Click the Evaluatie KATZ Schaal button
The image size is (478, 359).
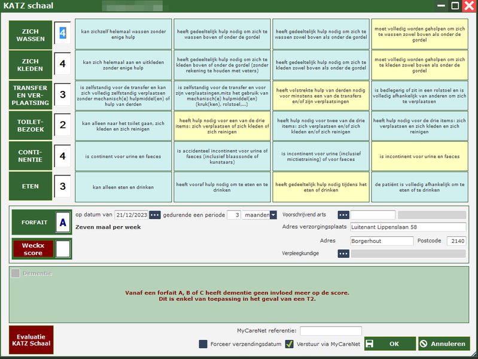pyautogui.click(x=31, y=340)
